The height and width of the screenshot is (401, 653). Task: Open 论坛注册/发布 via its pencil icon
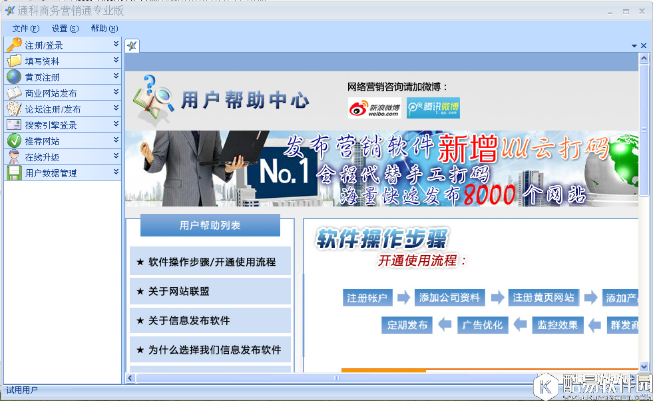(x=13, y=109)
